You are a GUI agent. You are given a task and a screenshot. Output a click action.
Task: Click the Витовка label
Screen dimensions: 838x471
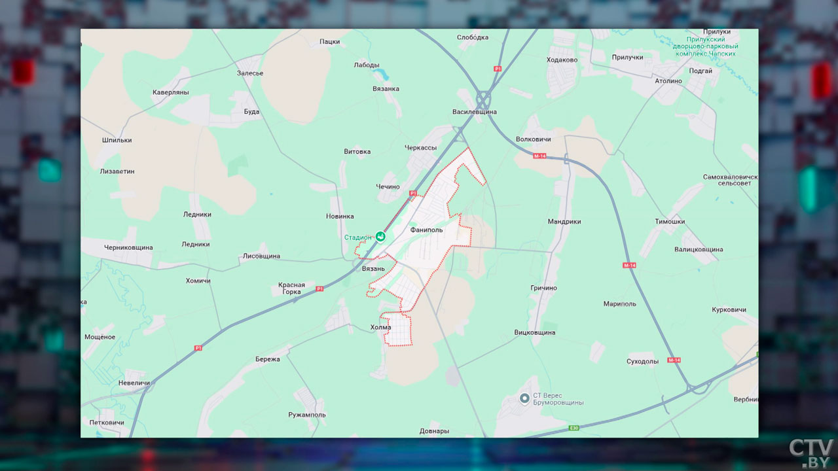(357, 152)
